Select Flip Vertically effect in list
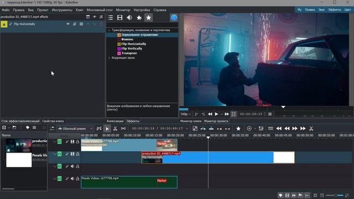This screenshot has width=354, height=199. 132,49
